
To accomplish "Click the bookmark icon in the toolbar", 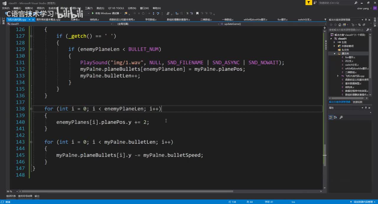I will tap(198, 13).
